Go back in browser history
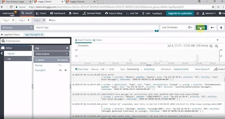The height and width of the screenshot is (119, 225). pyautogui.click(x=2, y=7)
